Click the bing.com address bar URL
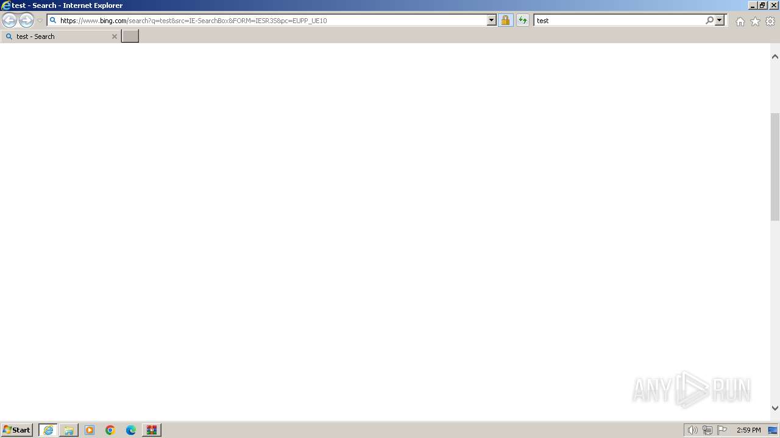Viewport: 780px width, 438px height. coord(193,21)
